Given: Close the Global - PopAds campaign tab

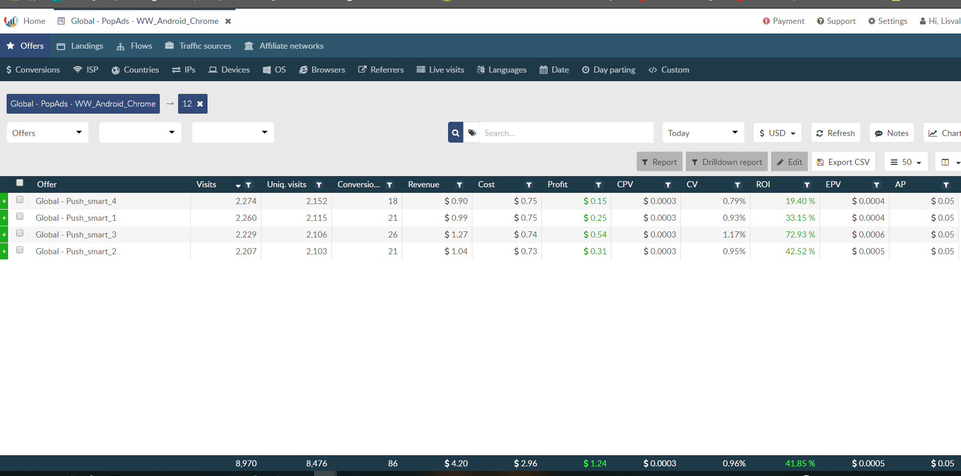Looking at the screenshot, I should pos(228,21).
